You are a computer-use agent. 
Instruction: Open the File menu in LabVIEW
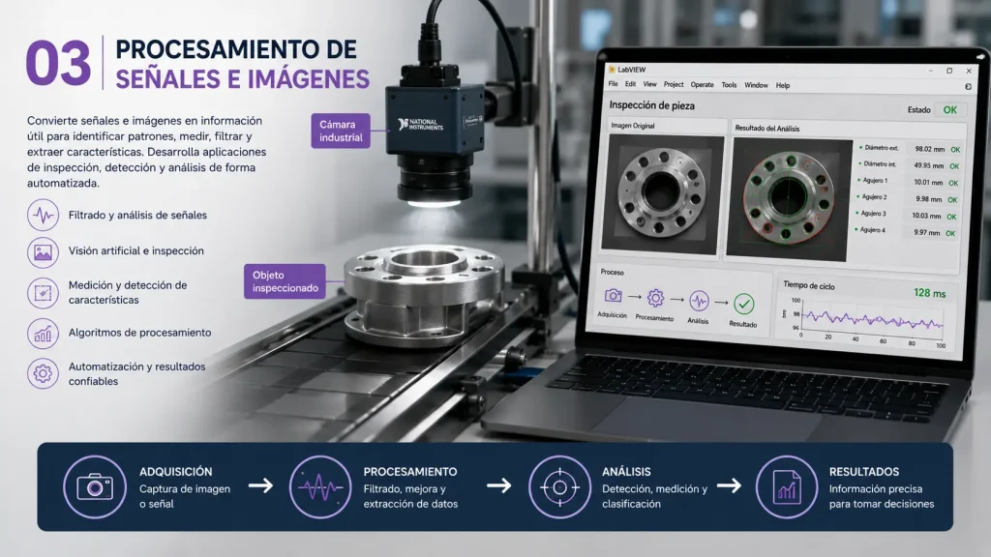click(x=613, y=84)
